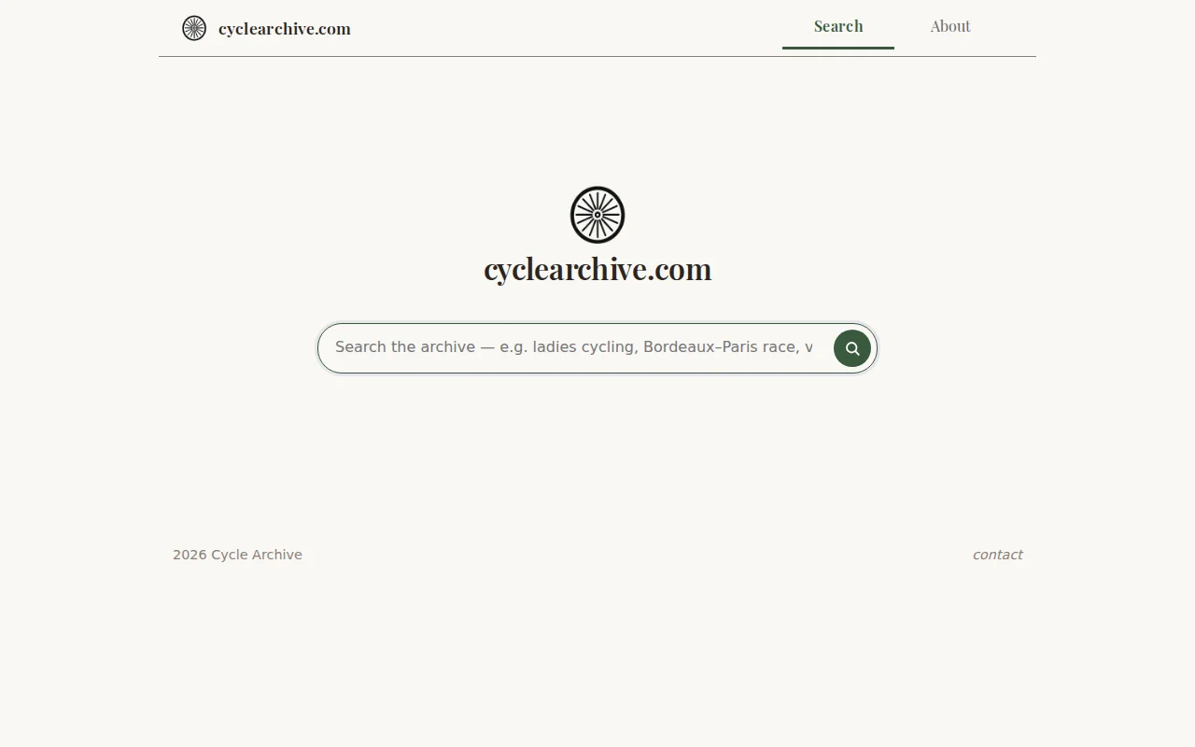Click the large cyclearchive.com page title
1195x747 pixels.
597,269
